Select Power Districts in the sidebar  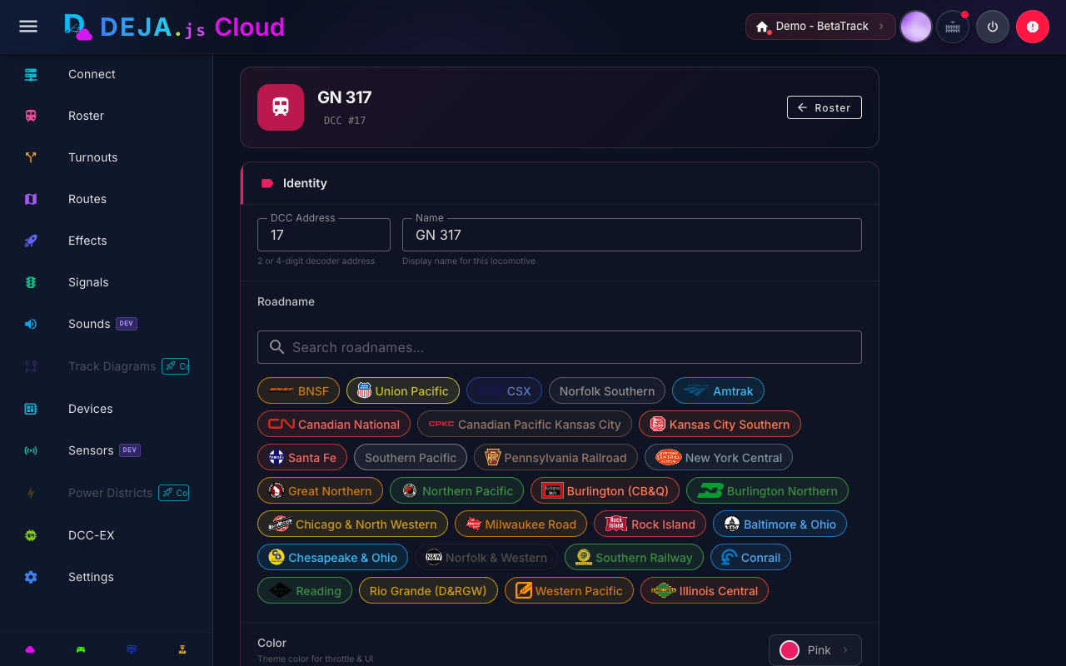(x=107, y=493)
